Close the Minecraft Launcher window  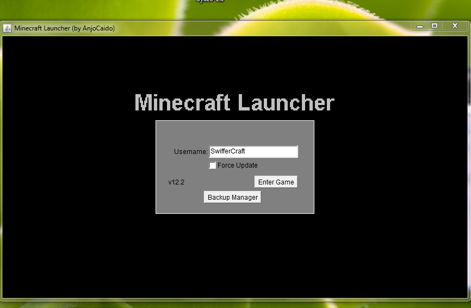pyautogui.click(x=455, y=26)
